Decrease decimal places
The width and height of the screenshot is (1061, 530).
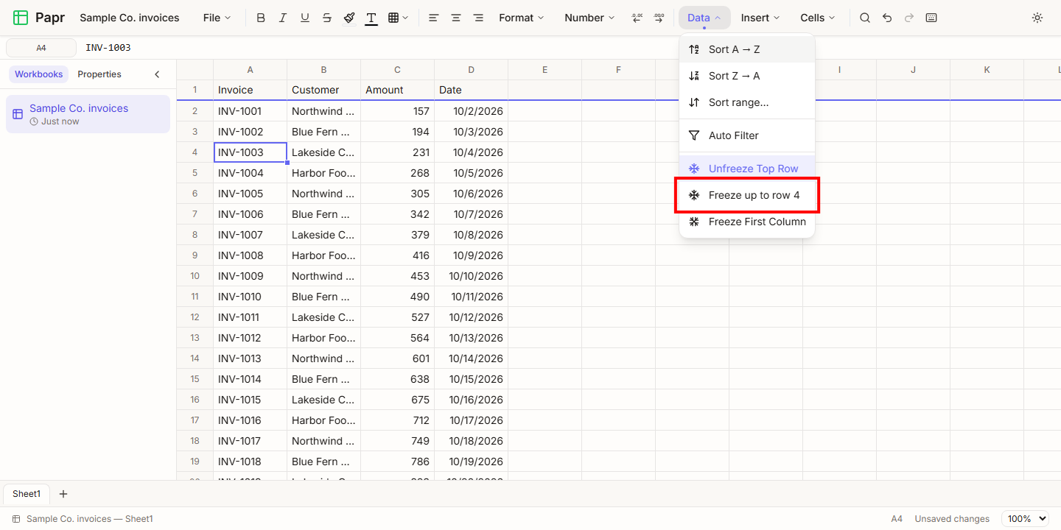pos(637,18)
